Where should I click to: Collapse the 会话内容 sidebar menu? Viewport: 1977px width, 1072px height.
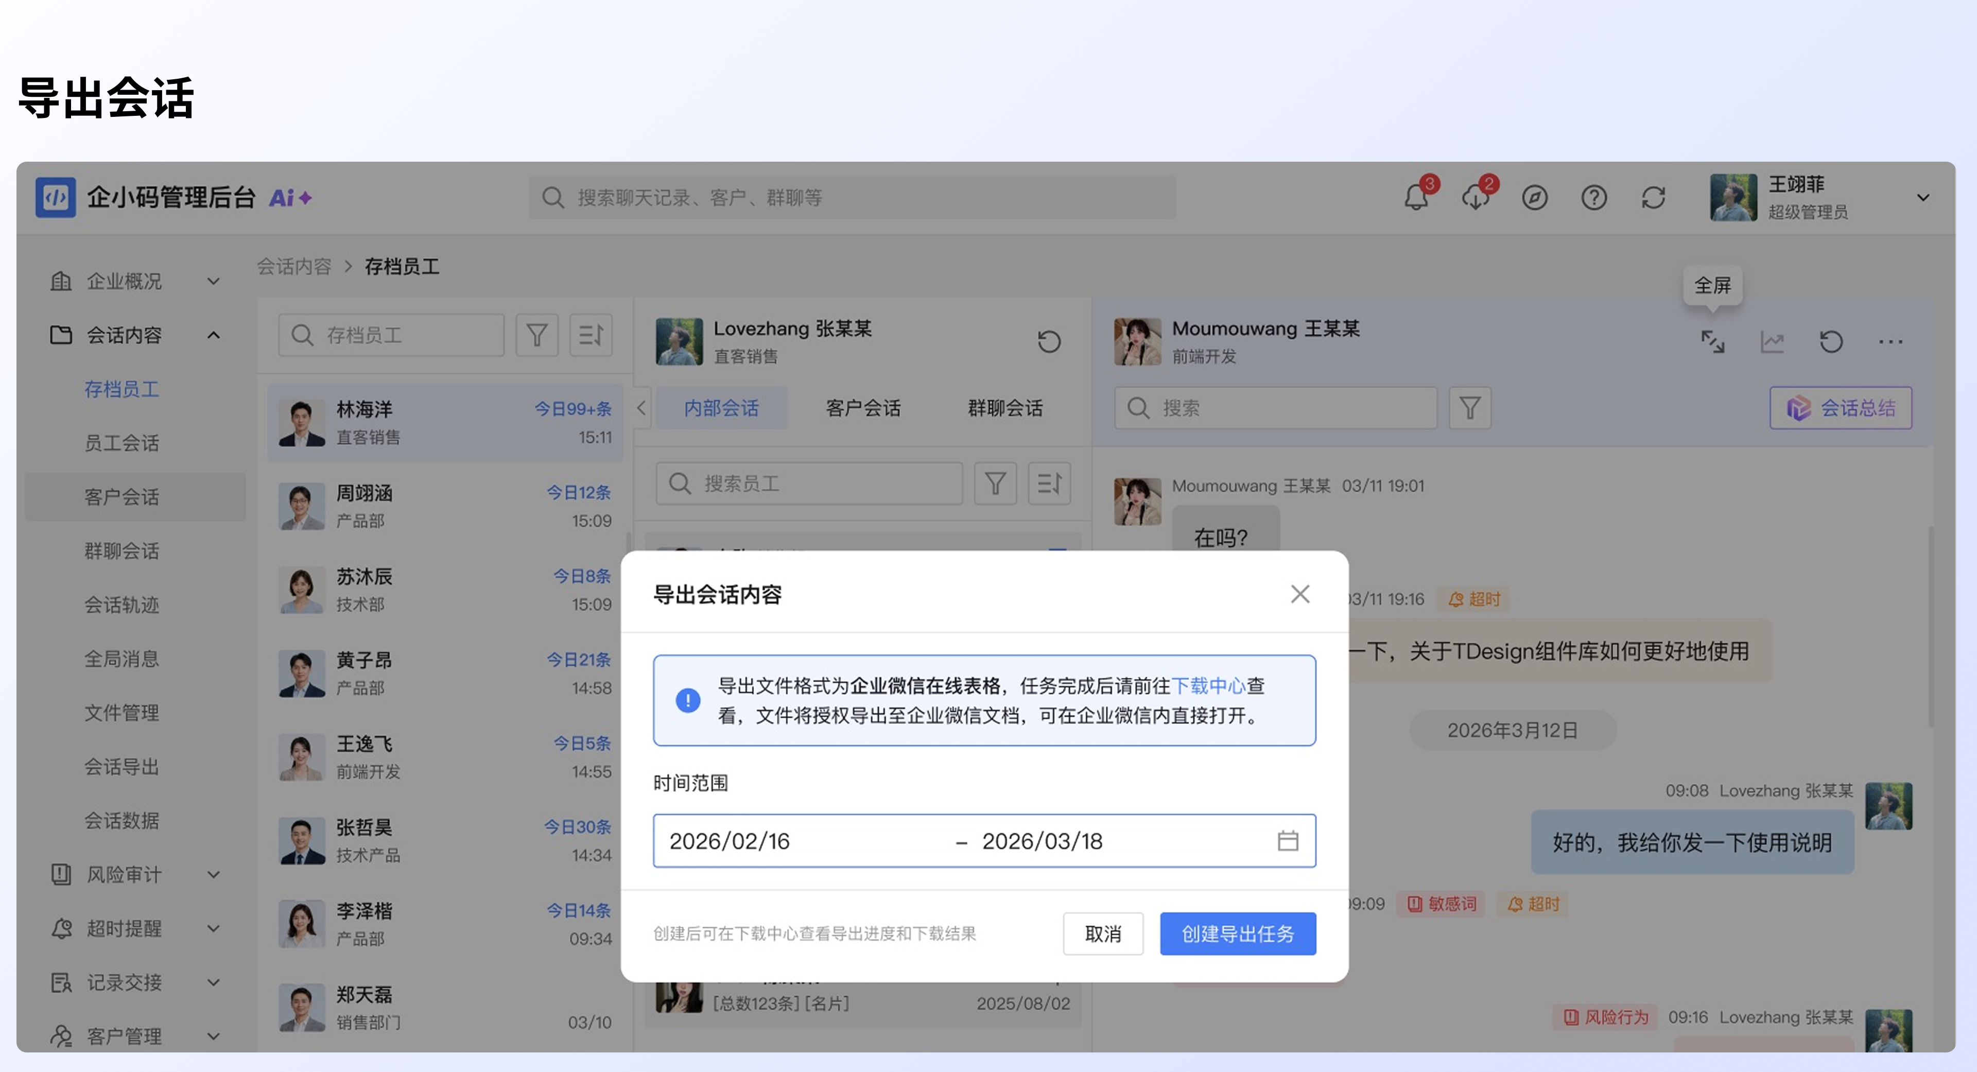point(213,335)
